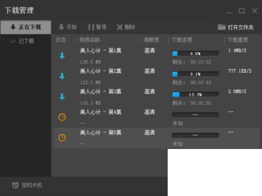The width and height of the screenshot is (262, 196).
Task: Open the 正在下载 downloading tab
Action: [x=26, y=27]
